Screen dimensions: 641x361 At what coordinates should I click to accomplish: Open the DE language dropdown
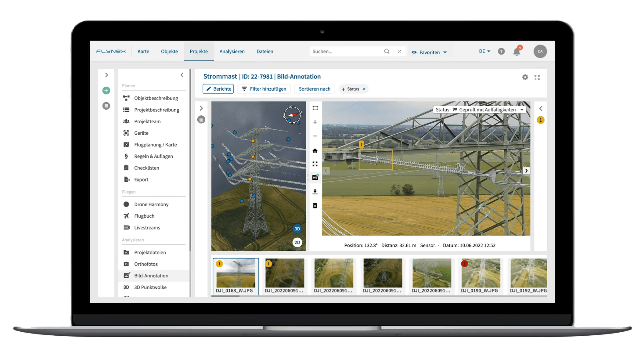[x=484, y=51]
